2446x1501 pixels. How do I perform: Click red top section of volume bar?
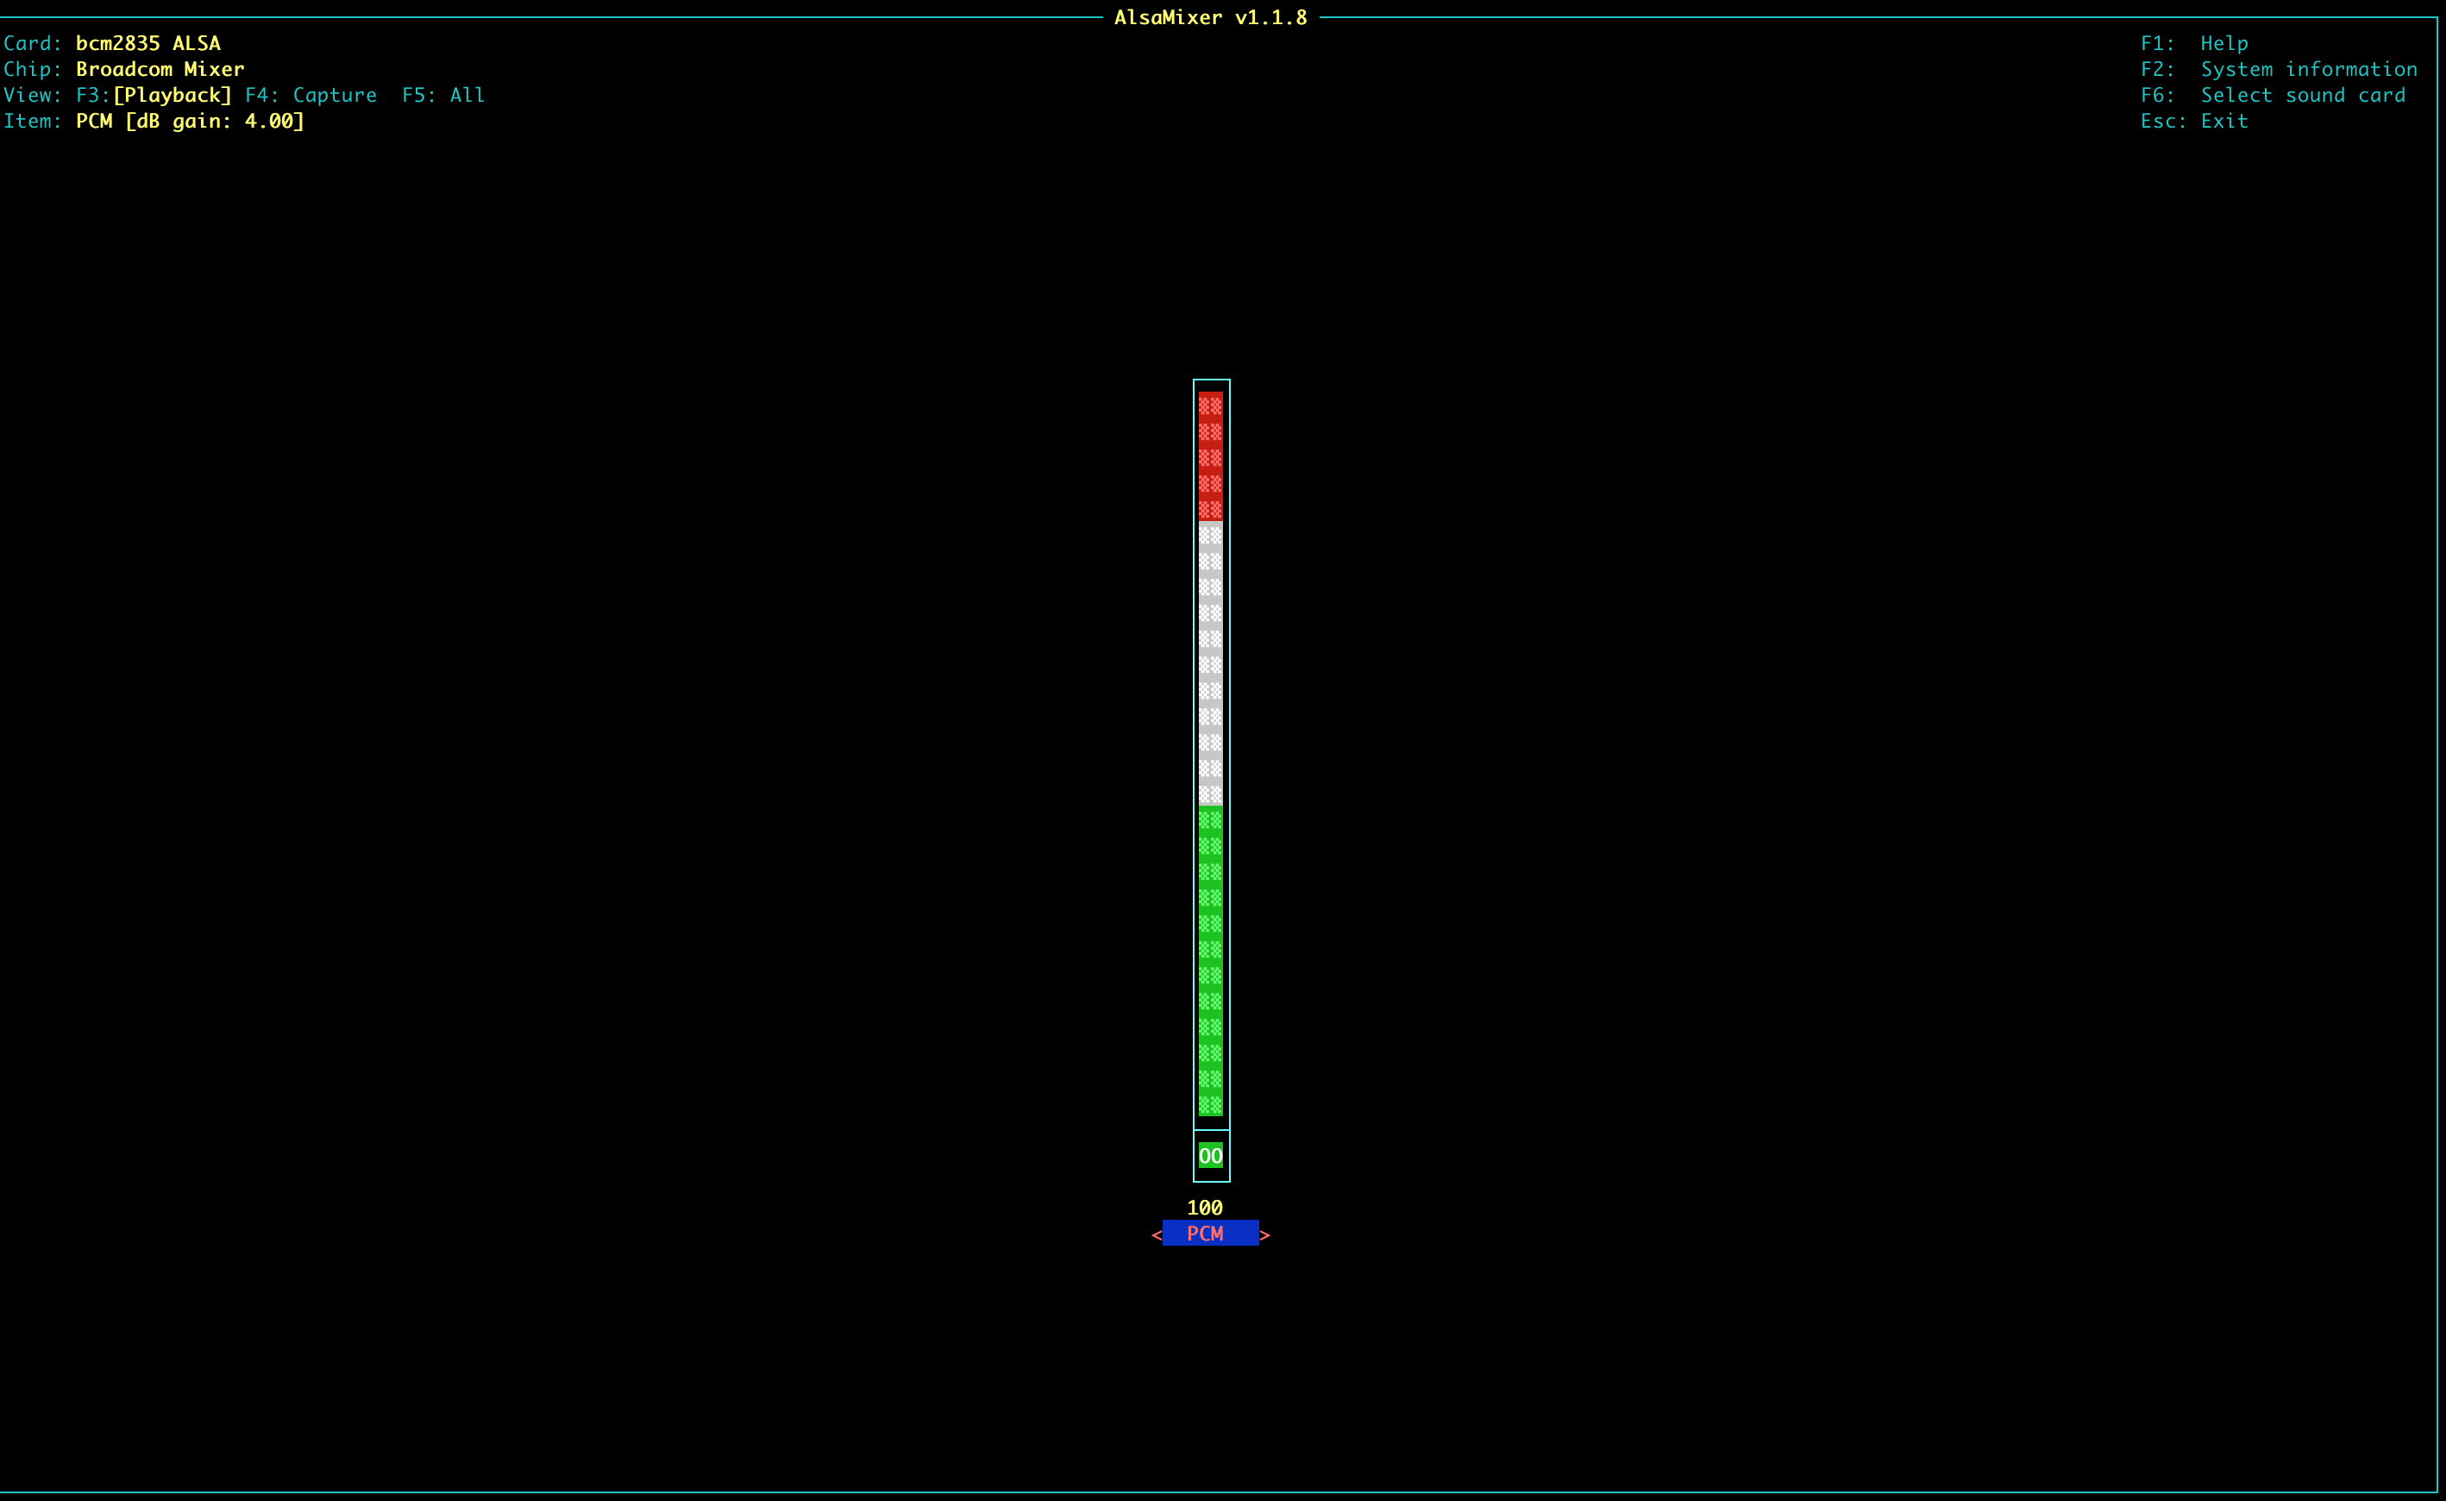point(1210,456)
